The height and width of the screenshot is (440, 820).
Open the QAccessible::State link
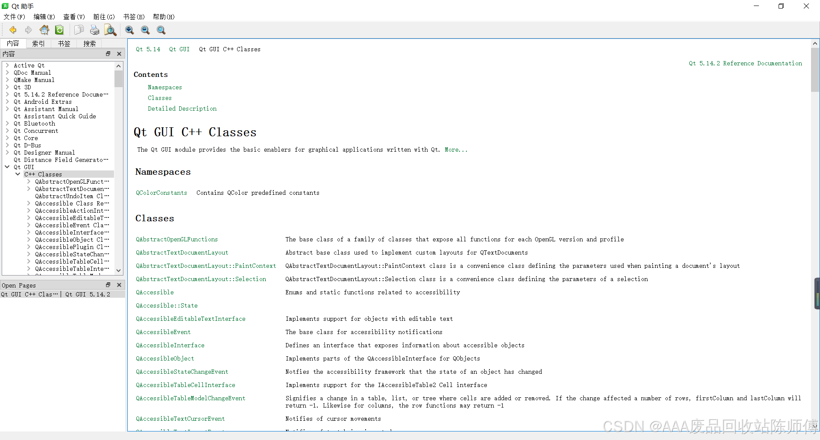[167, 305]
